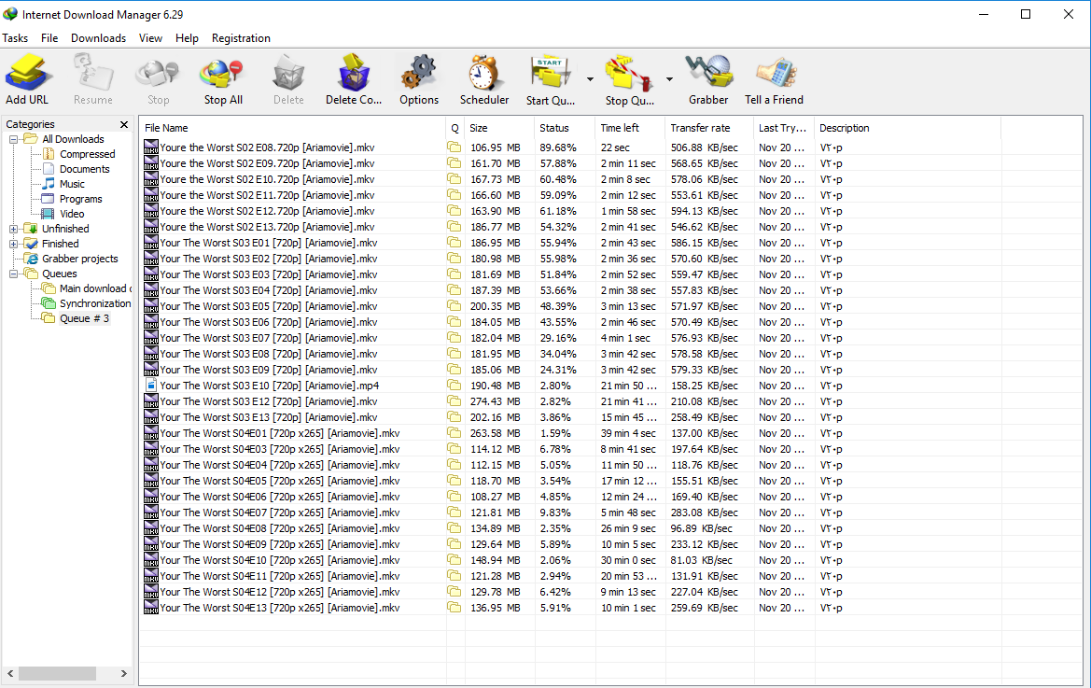Open the Registration menu

(x=241, y=38)
